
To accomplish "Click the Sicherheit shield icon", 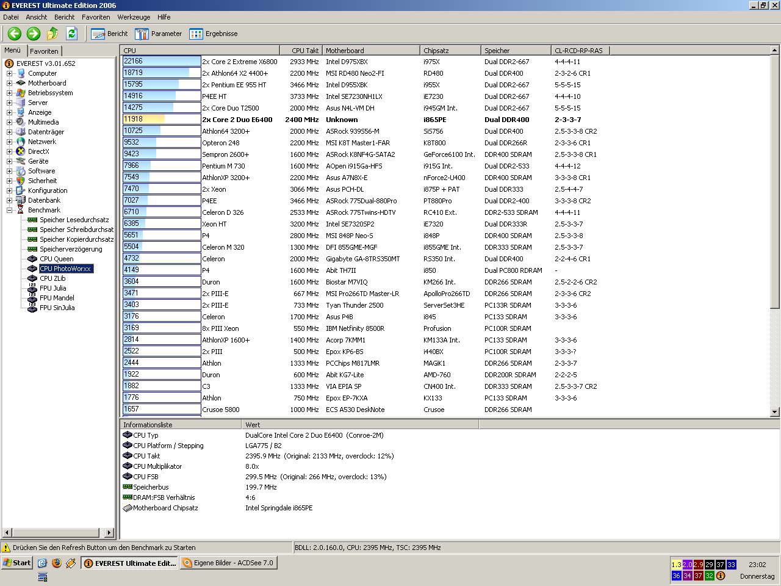I will (21, 181).
